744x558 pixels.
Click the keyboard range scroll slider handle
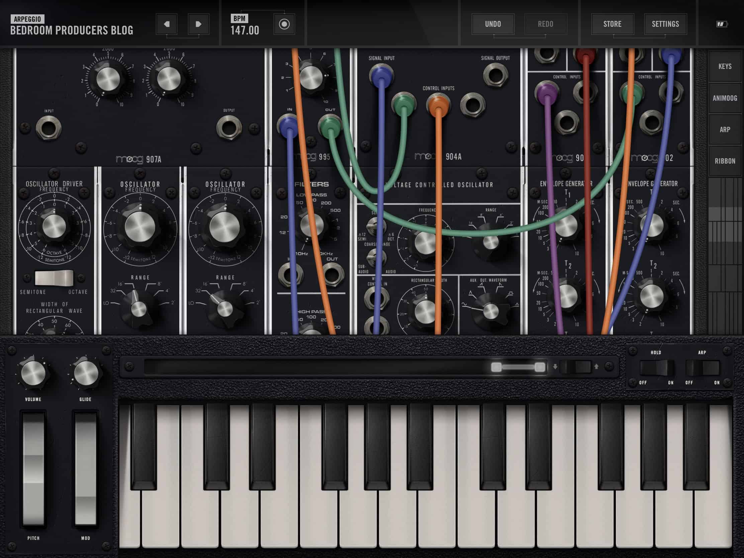[518, 367]
